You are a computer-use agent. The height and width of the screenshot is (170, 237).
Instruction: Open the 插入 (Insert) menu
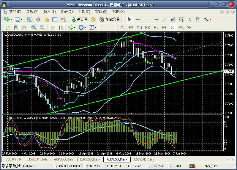[49, 12]
